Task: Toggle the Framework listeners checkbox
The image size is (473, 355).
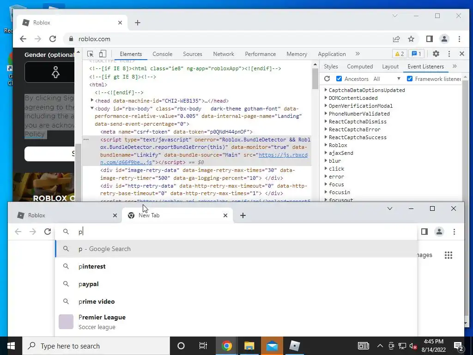Action: pos(410,79)
